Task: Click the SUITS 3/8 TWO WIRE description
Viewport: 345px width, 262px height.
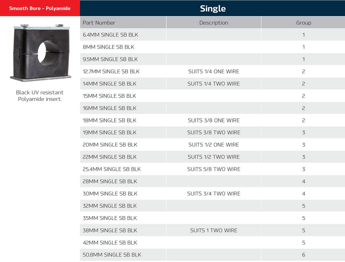Action: tap(214, 132)
